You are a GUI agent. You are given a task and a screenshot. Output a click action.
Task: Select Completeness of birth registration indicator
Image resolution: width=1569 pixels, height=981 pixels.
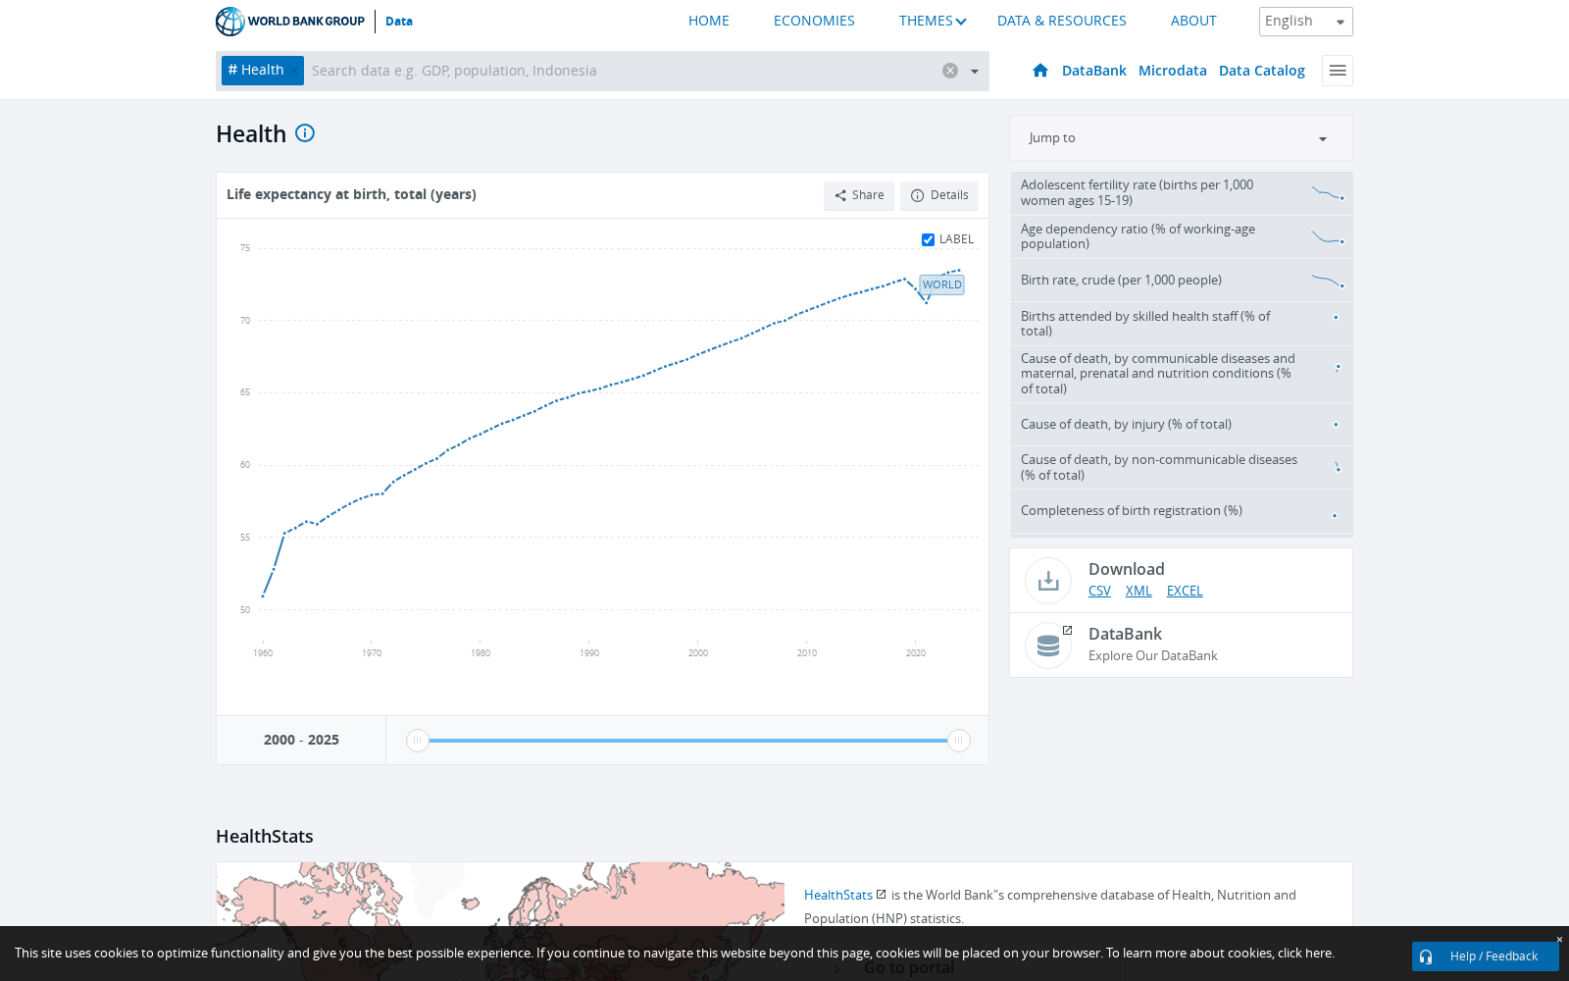pyautogui.click(x=1182, y=511)
